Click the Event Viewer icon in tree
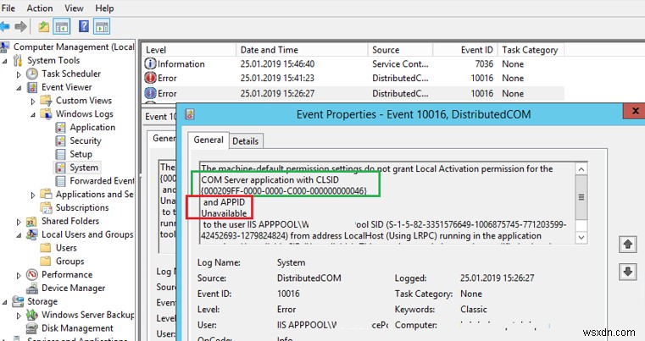Image resolution: width=645 pixels, height=341 pixels. pyautogui.click(x=32, y=87)
